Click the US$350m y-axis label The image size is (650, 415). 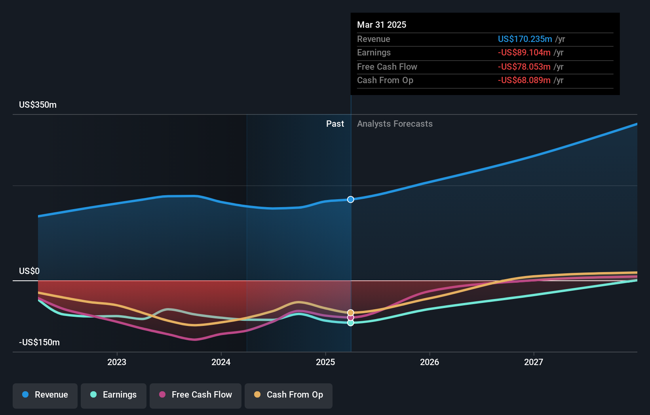tap(38, 105)
